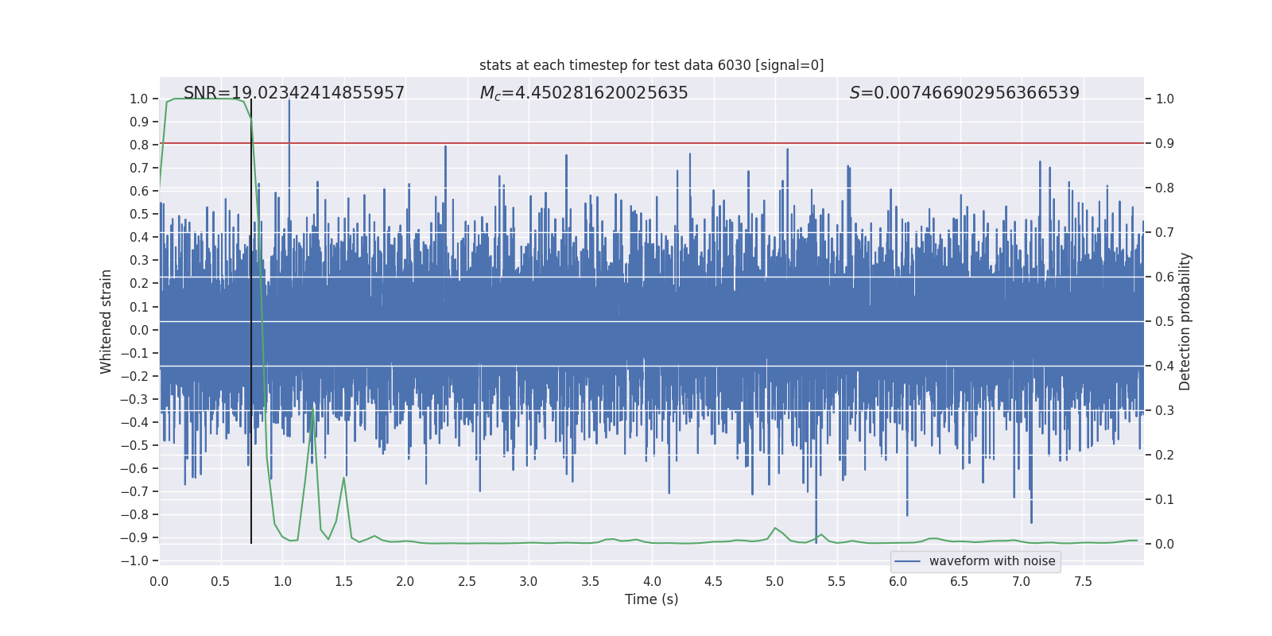Click the 0.0 tick on Whitened strain axis
The height and width of the screenshot is (636, 1272).
pyautogui.click(x=138, y=330)
